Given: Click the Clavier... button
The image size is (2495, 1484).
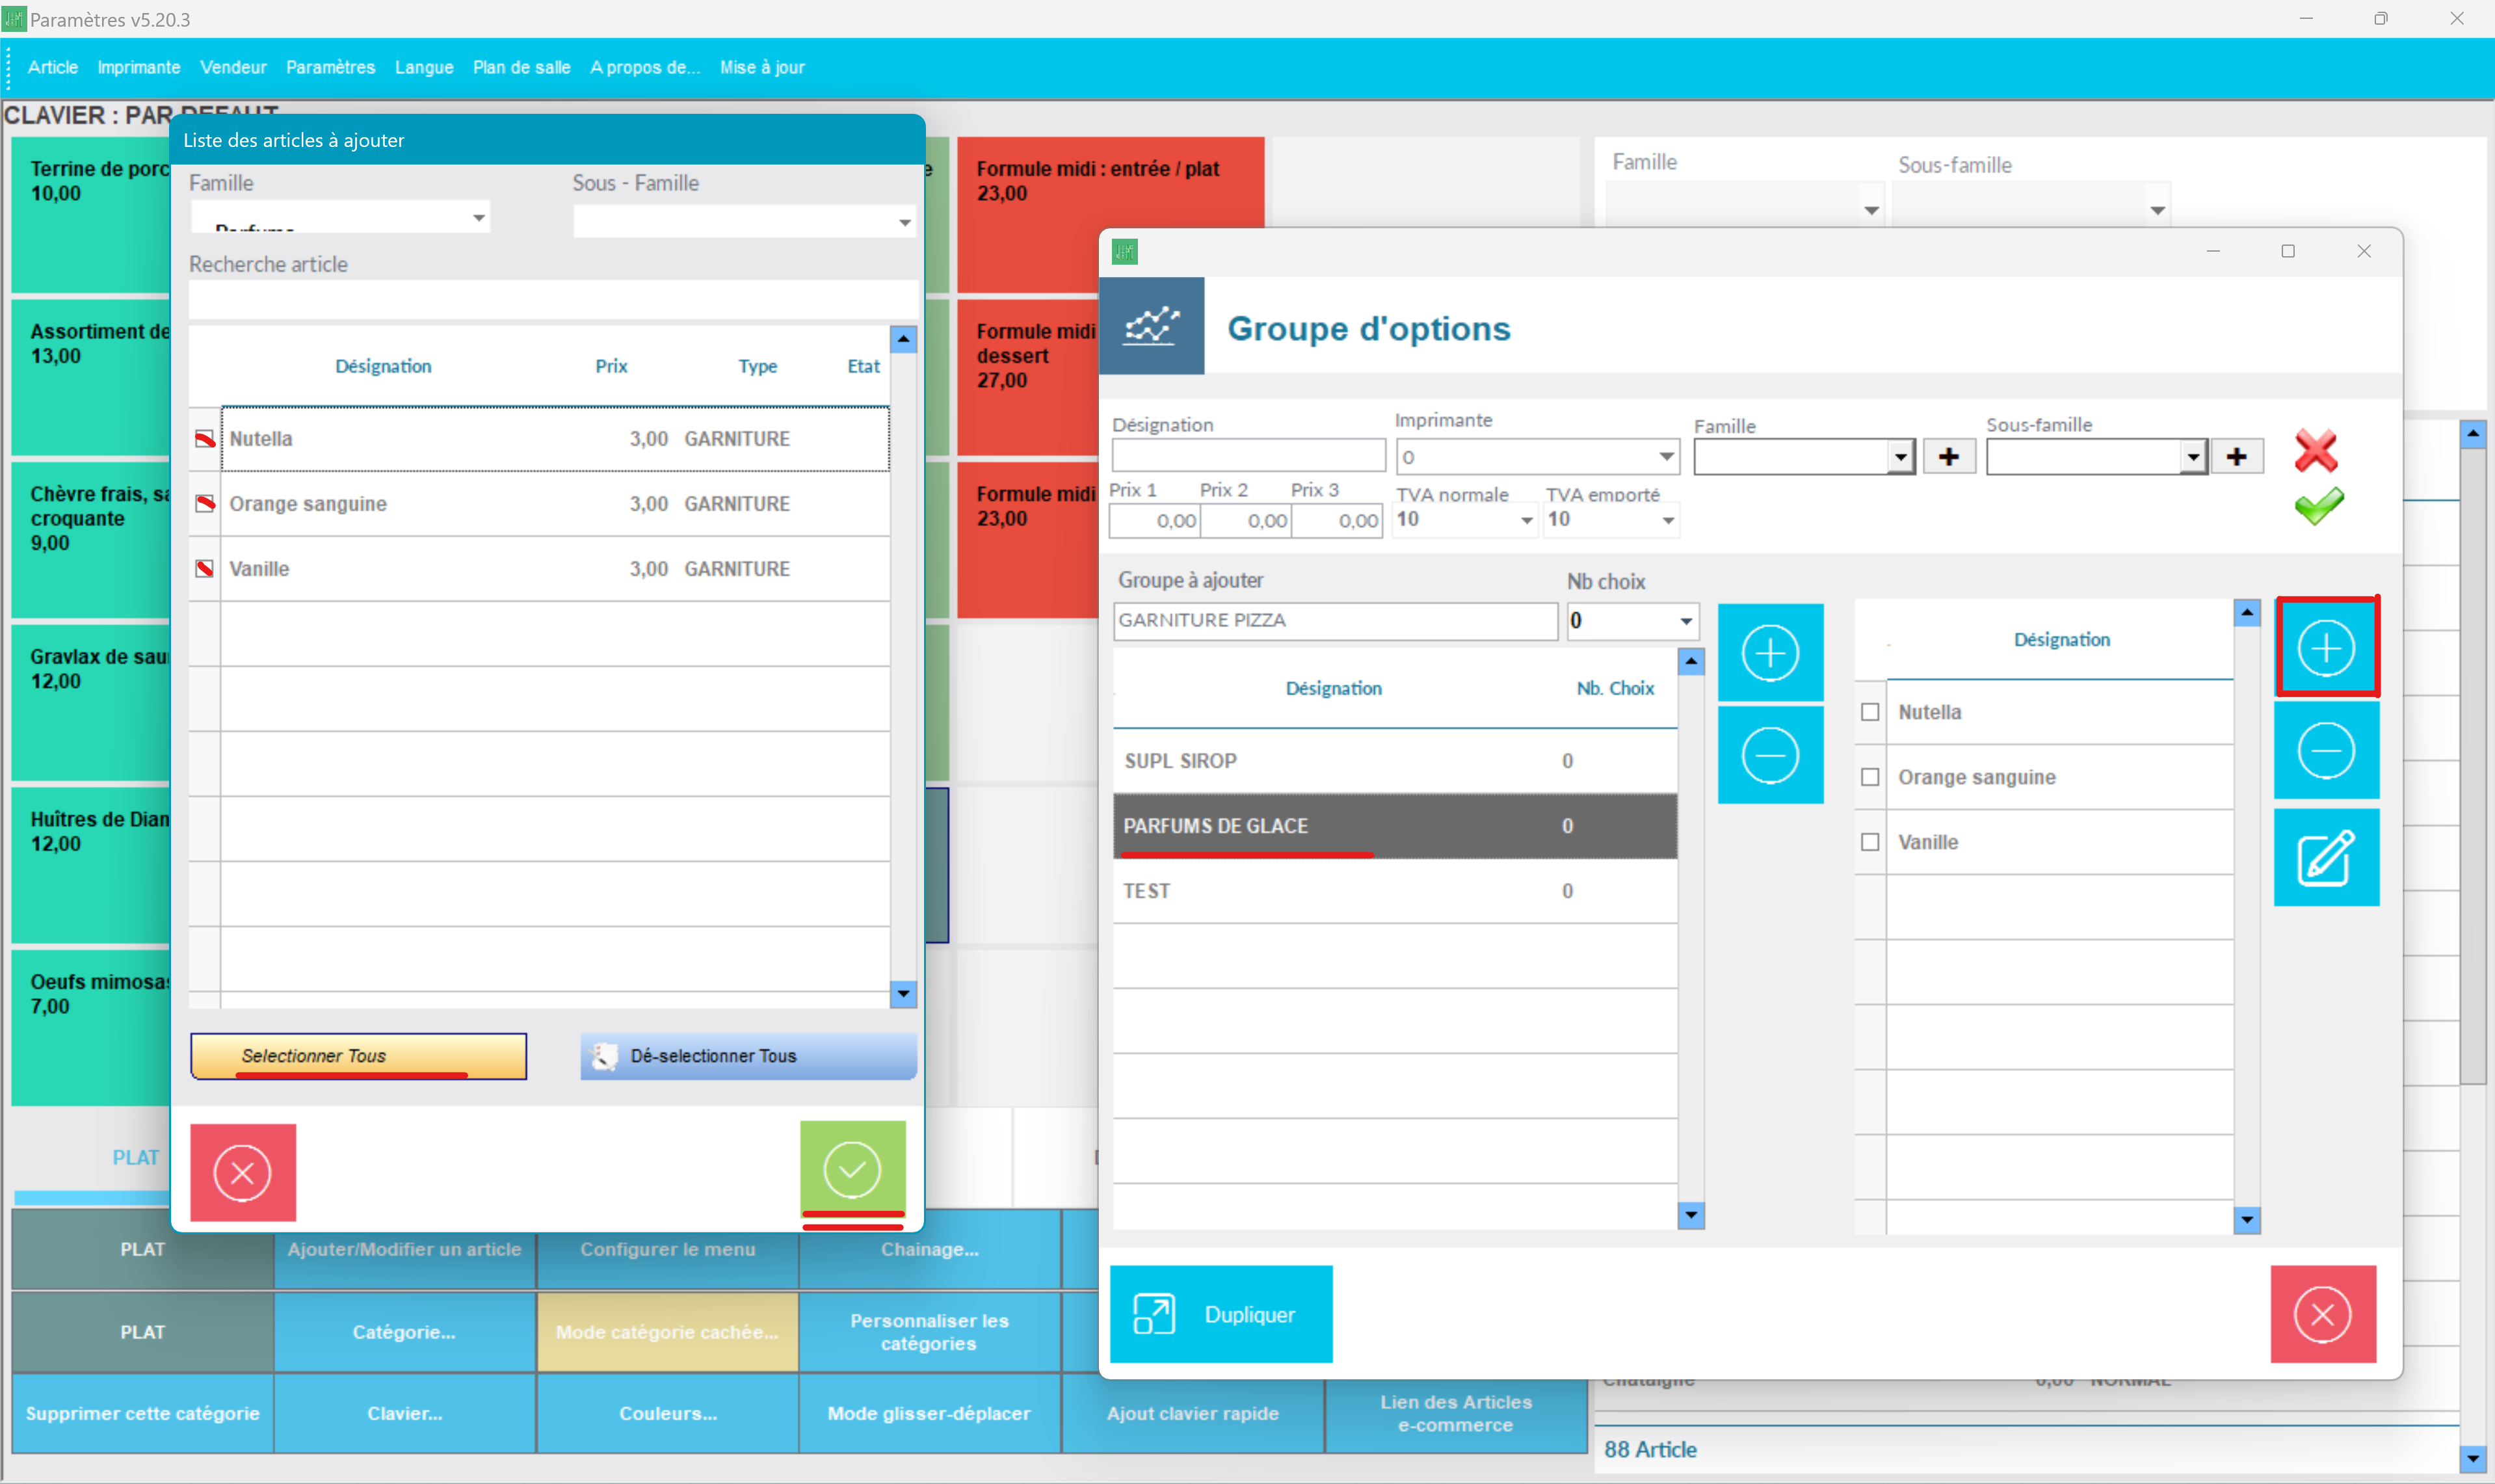Looking at the screenshot, I should (x=405, y=1414).
